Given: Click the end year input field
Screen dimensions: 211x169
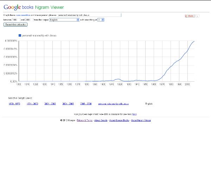Looking at the screenshot, I should pyautogui.click(x=28, y=20).
